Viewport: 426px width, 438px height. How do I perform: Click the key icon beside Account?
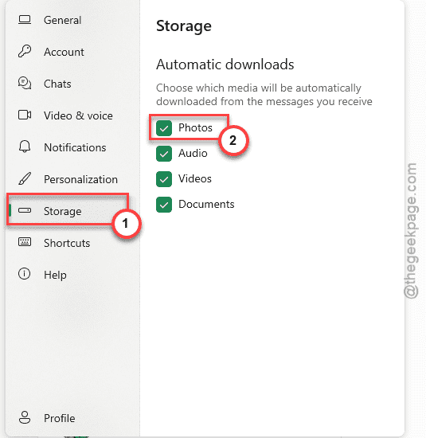point(25,52)
